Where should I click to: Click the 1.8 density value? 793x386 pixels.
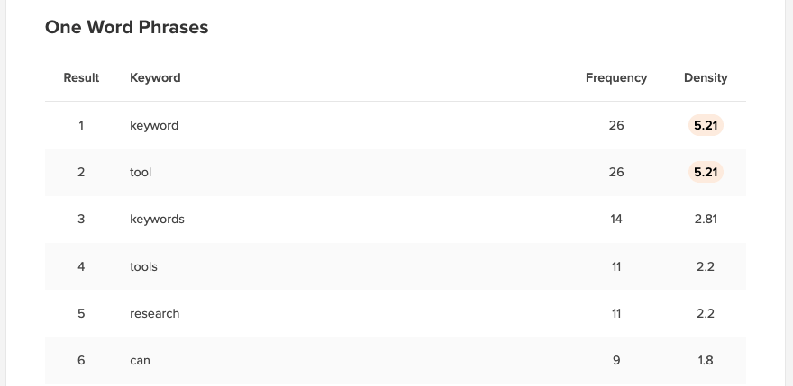(x=706, y=361)
